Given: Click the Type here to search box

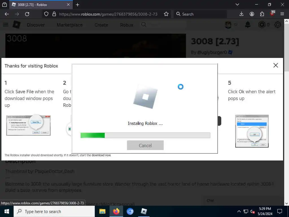Looking at the screenshot, I should click(x=54, y=211).
